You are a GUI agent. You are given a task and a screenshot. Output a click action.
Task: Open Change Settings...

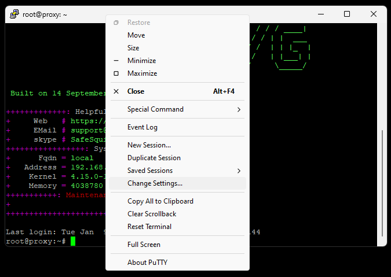(x=177, y=183)
